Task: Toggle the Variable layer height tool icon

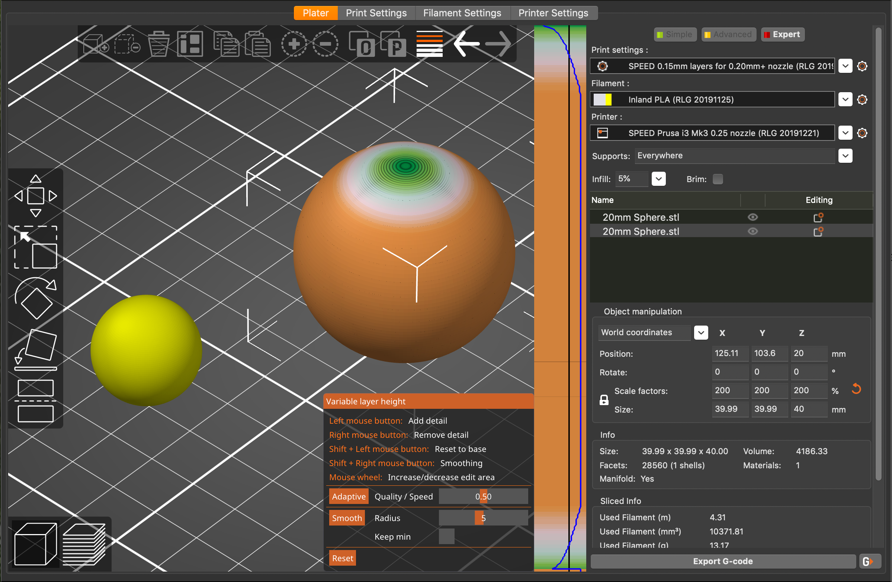Action: coord(430,44)
